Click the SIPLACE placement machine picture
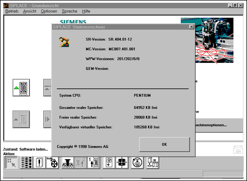The image size is (247, 181). (214, 40)
